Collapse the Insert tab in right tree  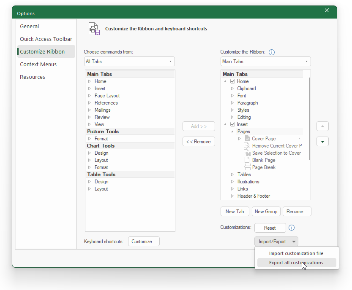point(225,124)
